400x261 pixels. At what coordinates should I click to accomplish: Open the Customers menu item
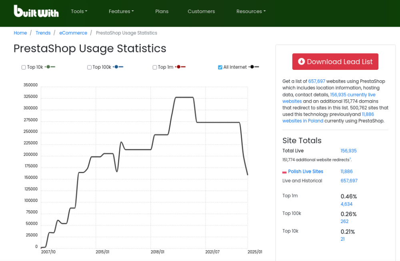tap(201, 11)
